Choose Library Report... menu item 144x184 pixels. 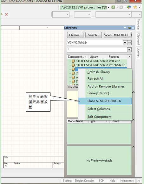tap(105, 93)
